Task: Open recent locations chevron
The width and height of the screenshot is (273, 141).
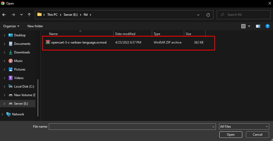Action: pos(21,15)
